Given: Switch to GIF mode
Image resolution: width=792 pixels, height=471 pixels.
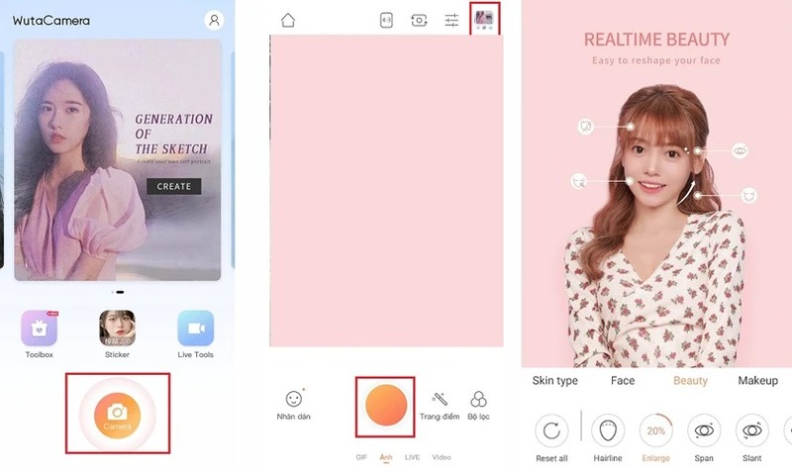Looking at the screenshot, I should (361, 457).
